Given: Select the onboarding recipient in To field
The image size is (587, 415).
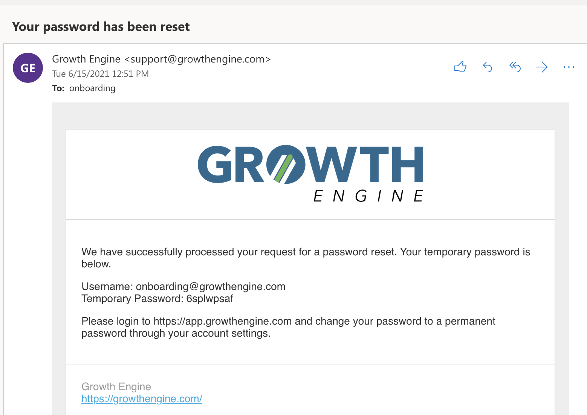Looking at the screenshot, I should tap(92, 88).
